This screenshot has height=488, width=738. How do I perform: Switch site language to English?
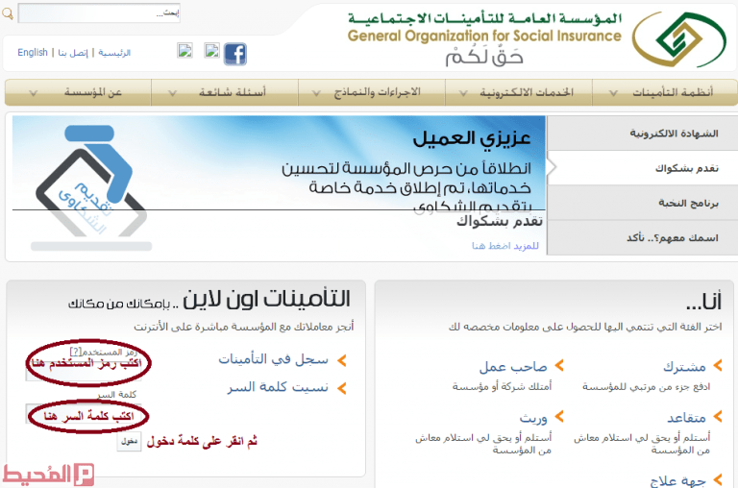tap(33, 52)
